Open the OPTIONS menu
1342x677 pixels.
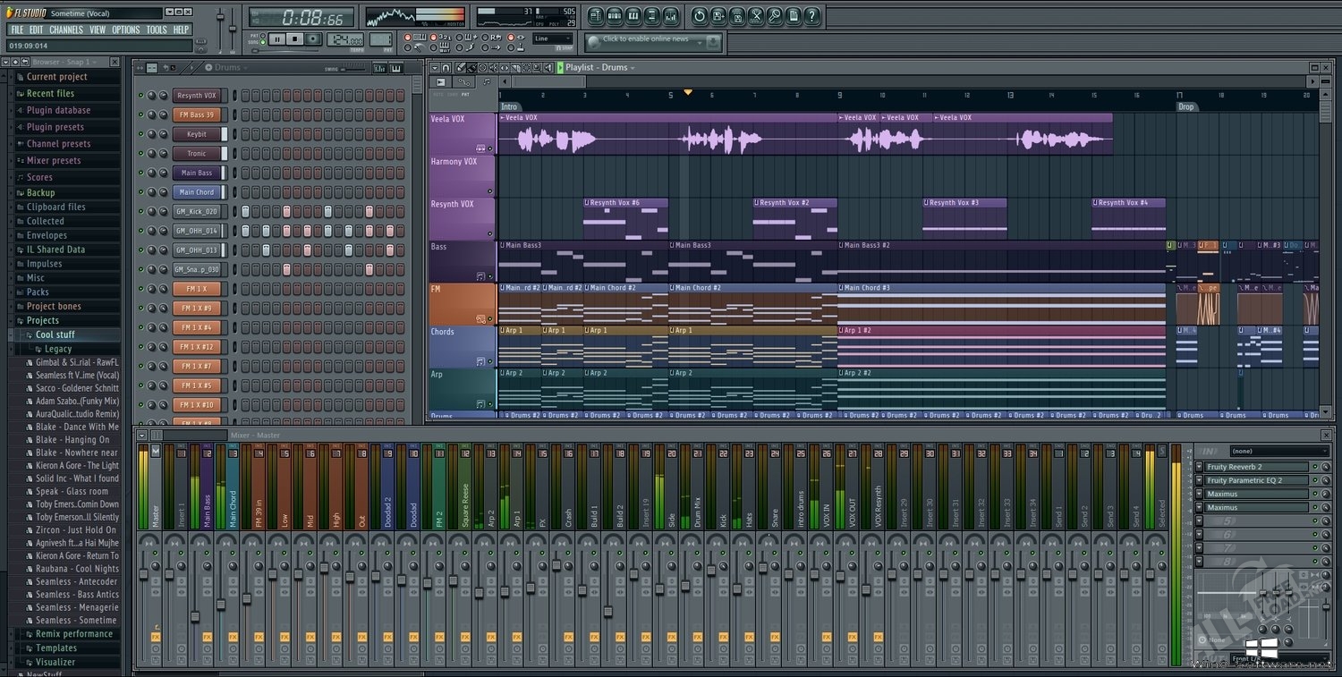(x=126, y=29)
